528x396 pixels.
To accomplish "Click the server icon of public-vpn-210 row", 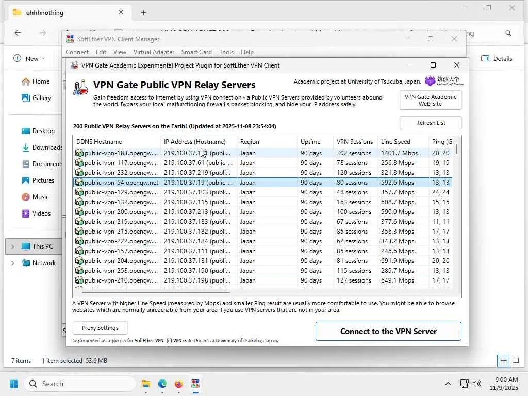I will [x=79, y=280].
